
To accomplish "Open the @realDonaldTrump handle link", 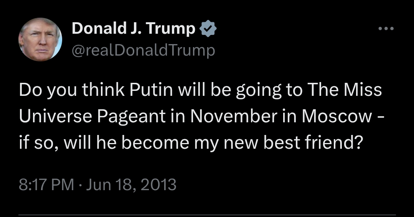I will [x=143, y=50].
